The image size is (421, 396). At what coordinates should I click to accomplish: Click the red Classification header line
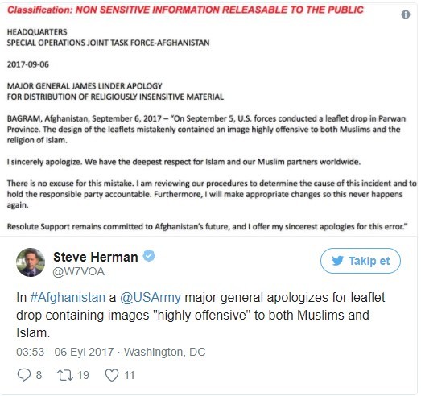(185, 10)
